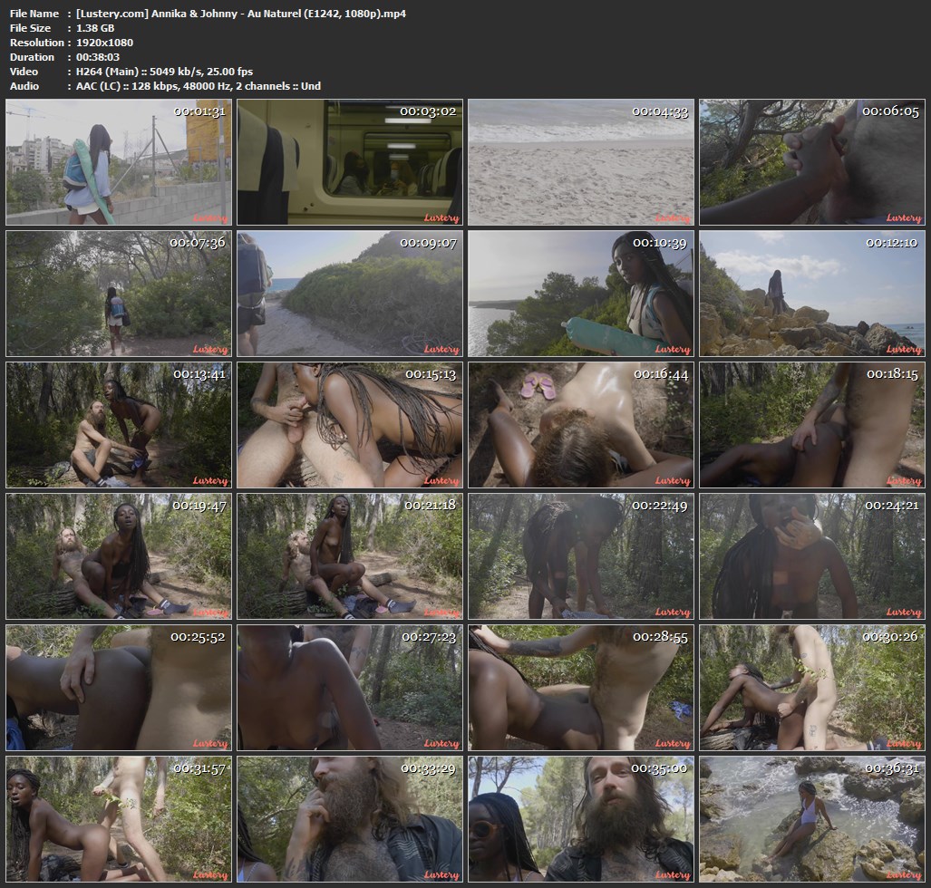Select the train window thumbnail at 00:03:02
Viewport: 931px width, 888px height.
(350, 162)
